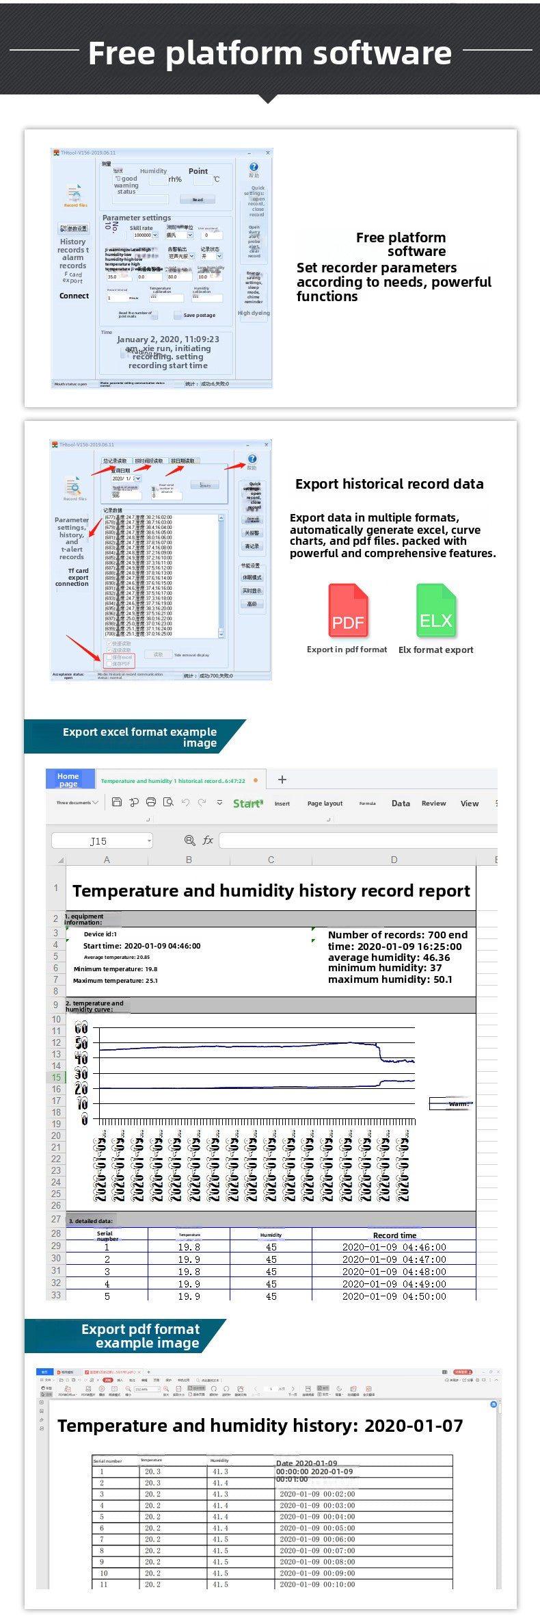Click the Undo arrow in the spreadsheet toolbar
Viewport: 540px width, 1618px height.
(185, 802)
